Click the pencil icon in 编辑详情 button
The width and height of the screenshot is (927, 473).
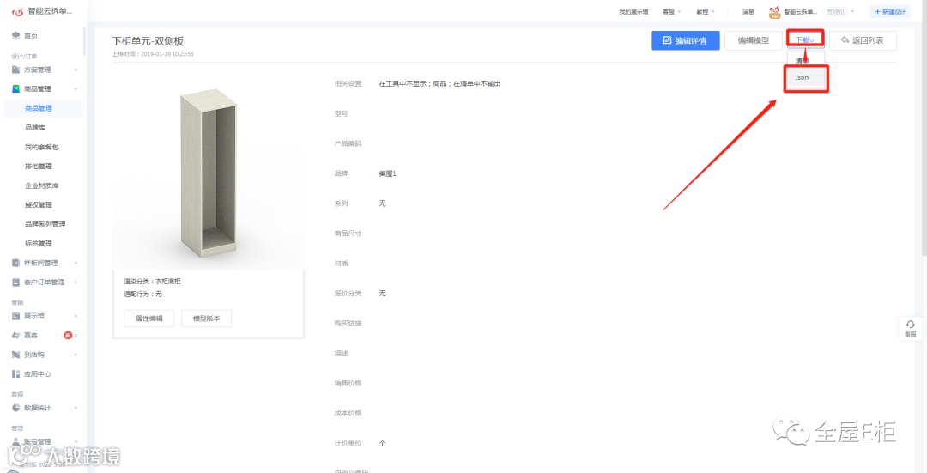[x=668, y=41]
